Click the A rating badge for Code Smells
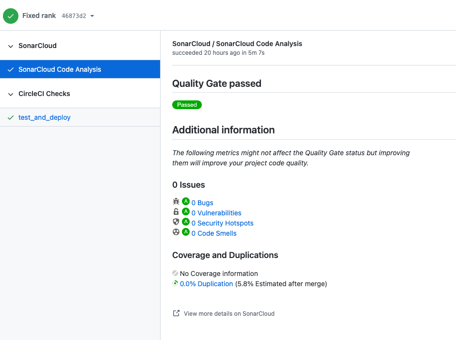The width and height of the screenshot is (456, 340). (x=185, y=232)
